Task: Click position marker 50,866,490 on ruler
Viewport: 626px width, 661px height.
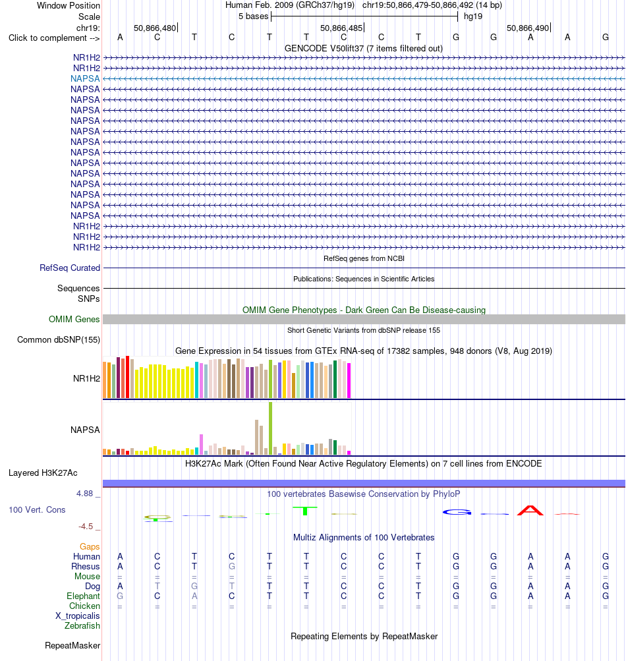Action: 528,28
